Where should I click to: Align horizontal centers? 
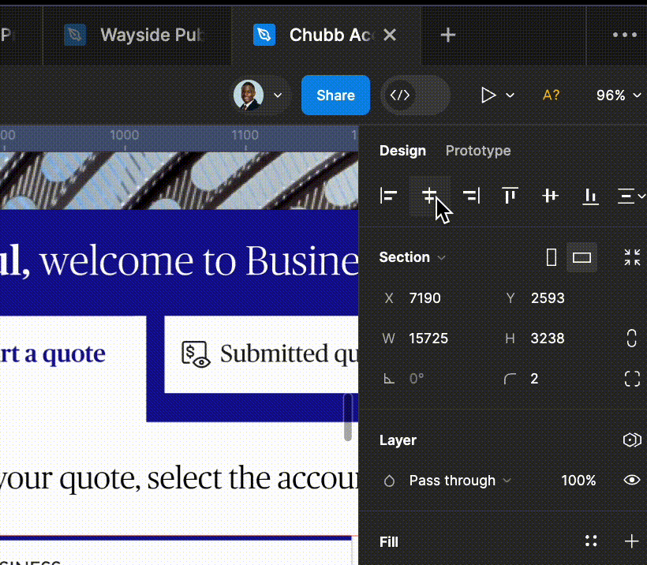429,196
